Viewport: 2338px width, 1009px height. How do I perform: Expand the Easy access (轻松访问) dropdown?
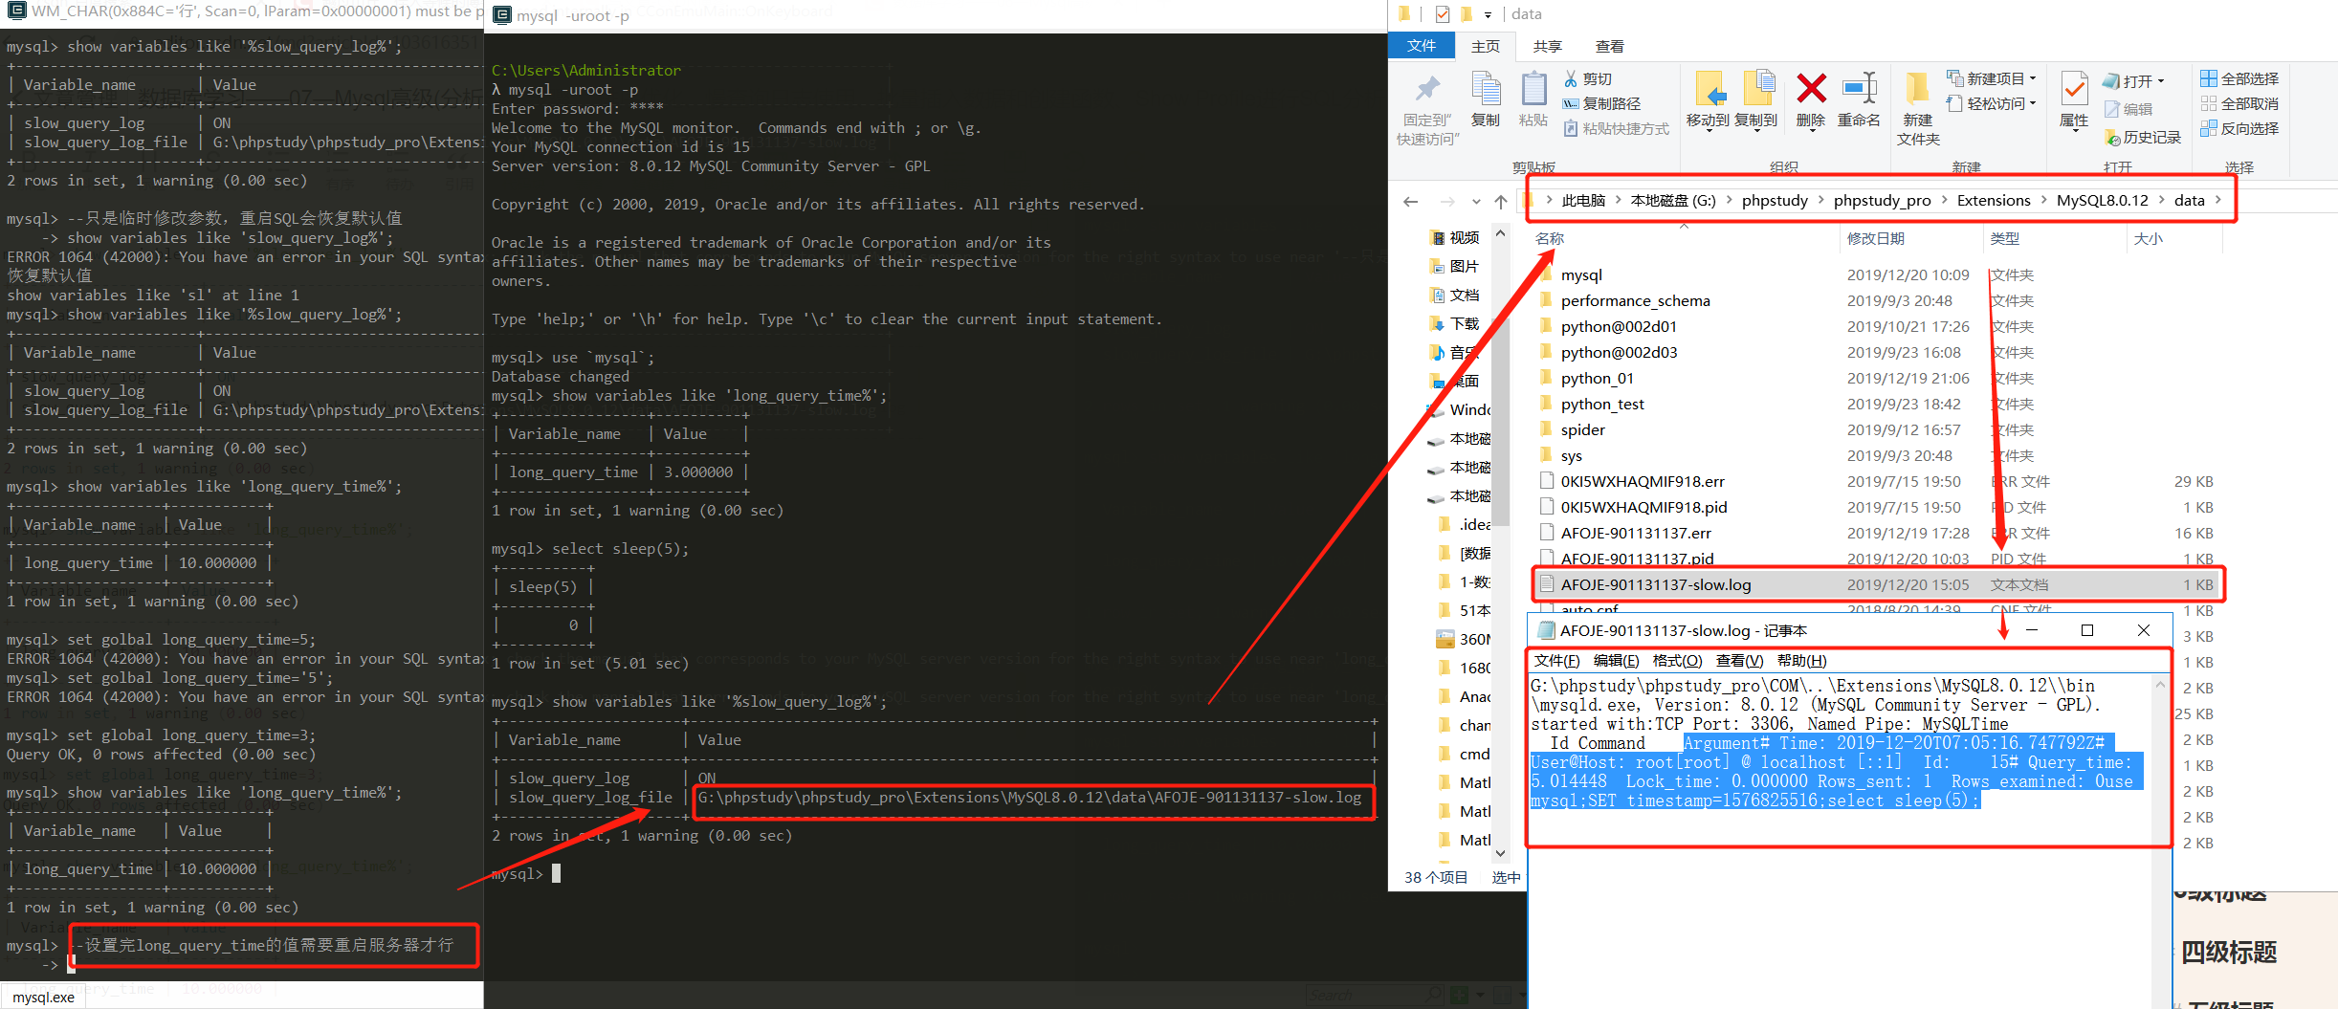[2033, 103]
